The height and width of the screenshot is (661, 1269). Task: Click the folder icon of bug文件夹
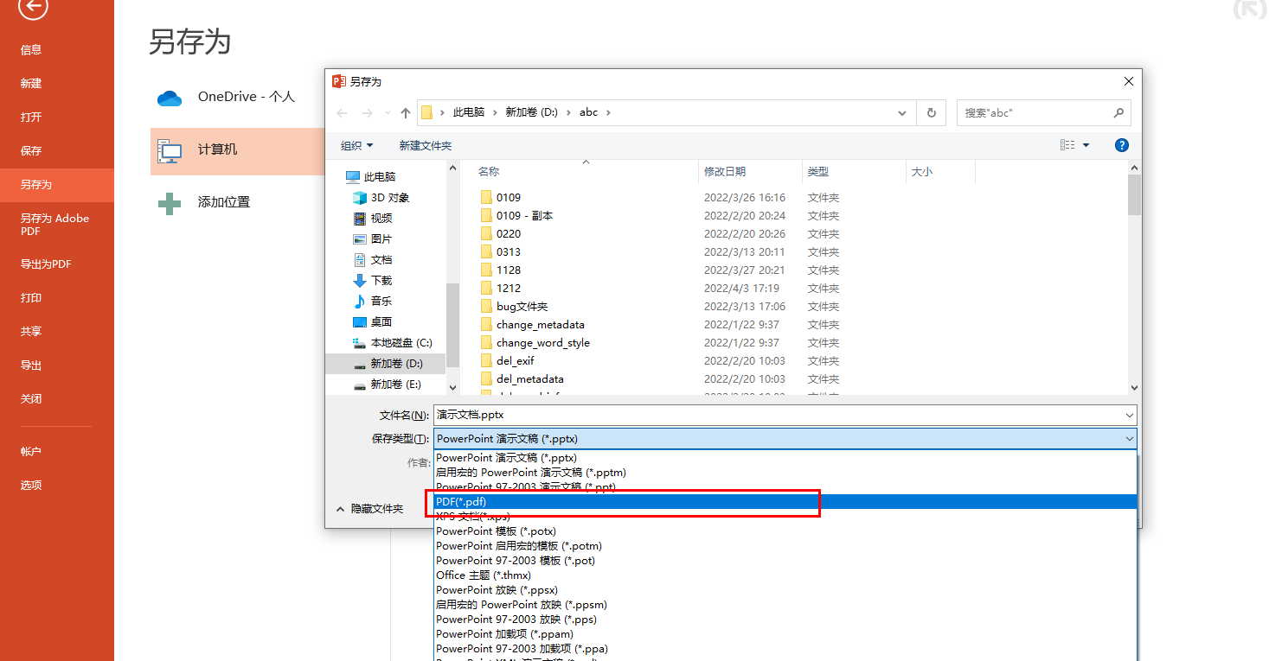pyautogui.click(x=486, y=307)
